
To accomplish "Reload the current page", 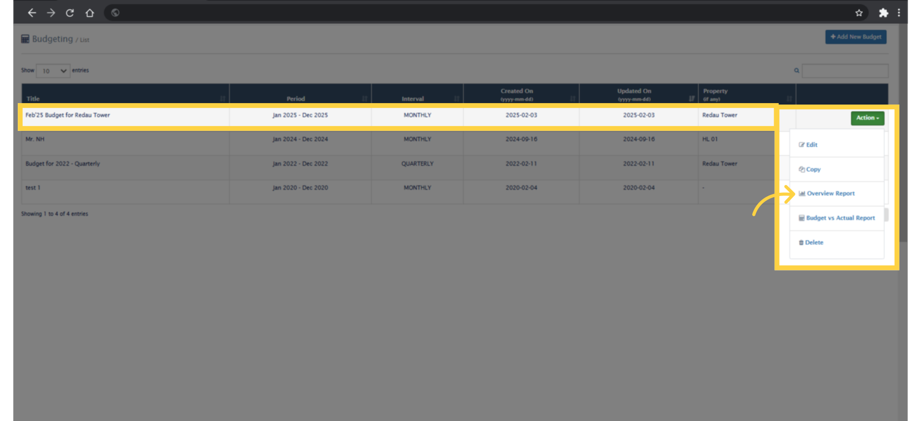I will (x=70, y=13).
